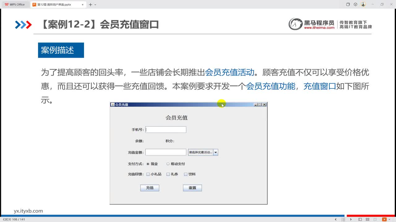
Task: Click the slide title 【案例12-2】会员充值窗口
Action: click(x=99, y=25)
